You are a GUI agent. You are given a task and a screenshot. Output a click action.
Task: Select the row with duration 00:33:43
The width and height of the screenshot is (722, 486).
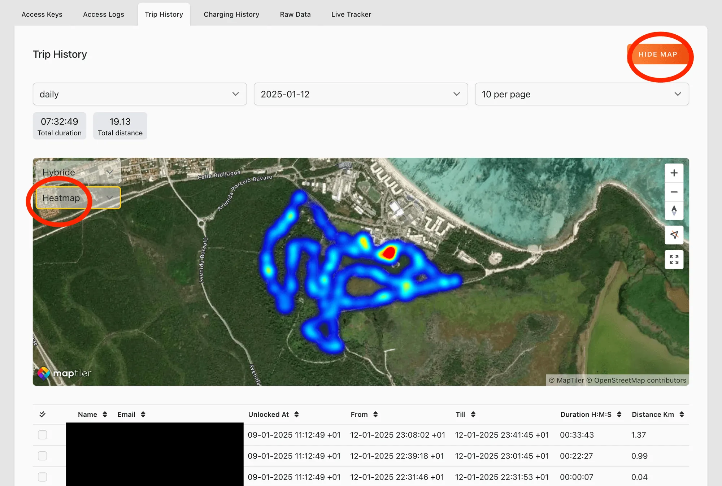click(43, 435)
